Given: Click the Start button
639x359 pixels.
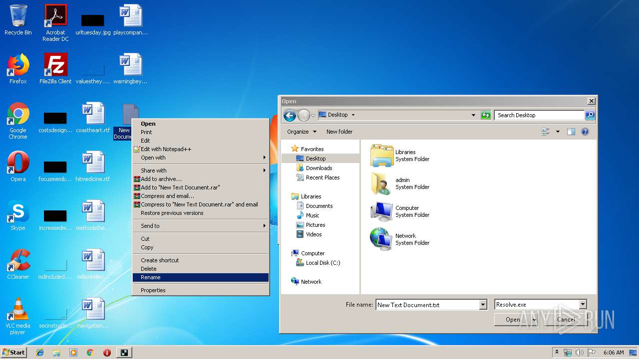Looking at the screenshot, I should [13, 353].
